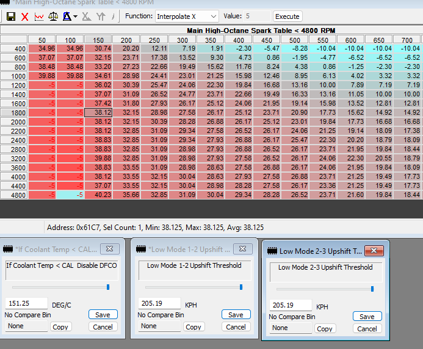Copy in the Coolant Temp window
The image size is (423, 349).
[x=60, y=327]
